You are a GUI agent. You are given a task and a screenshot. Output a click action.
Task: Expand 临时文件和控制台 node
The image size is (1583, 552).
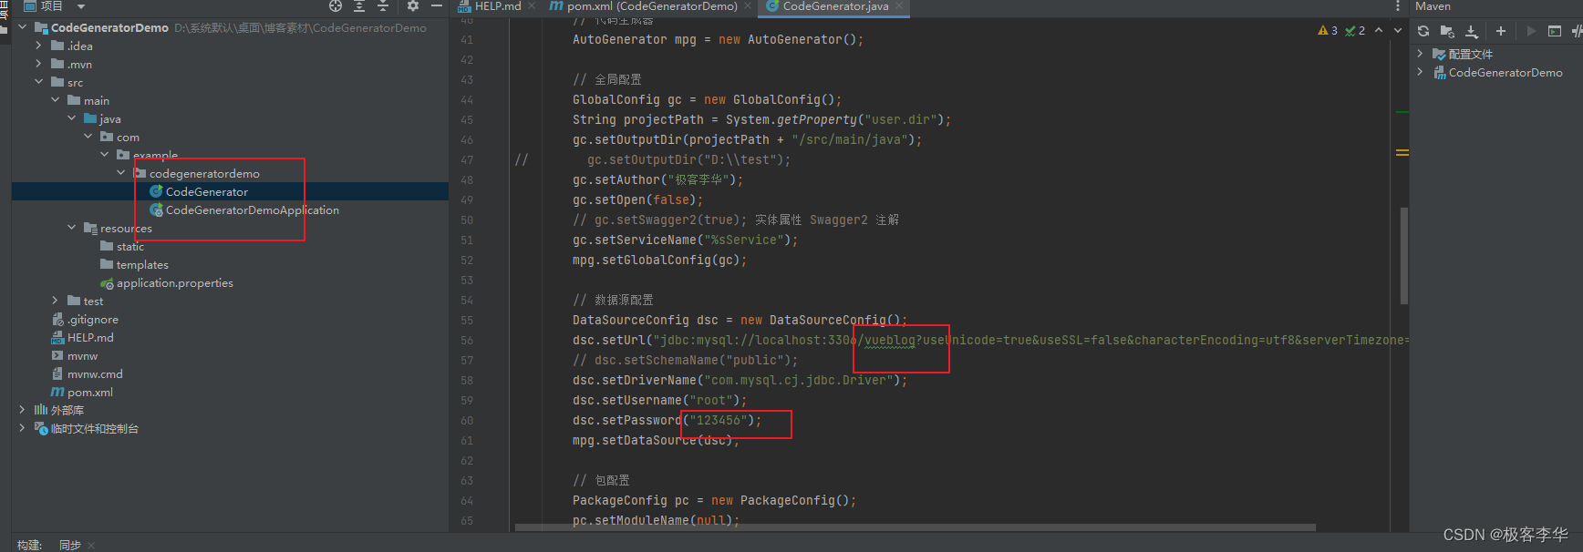tap(22, 428)
